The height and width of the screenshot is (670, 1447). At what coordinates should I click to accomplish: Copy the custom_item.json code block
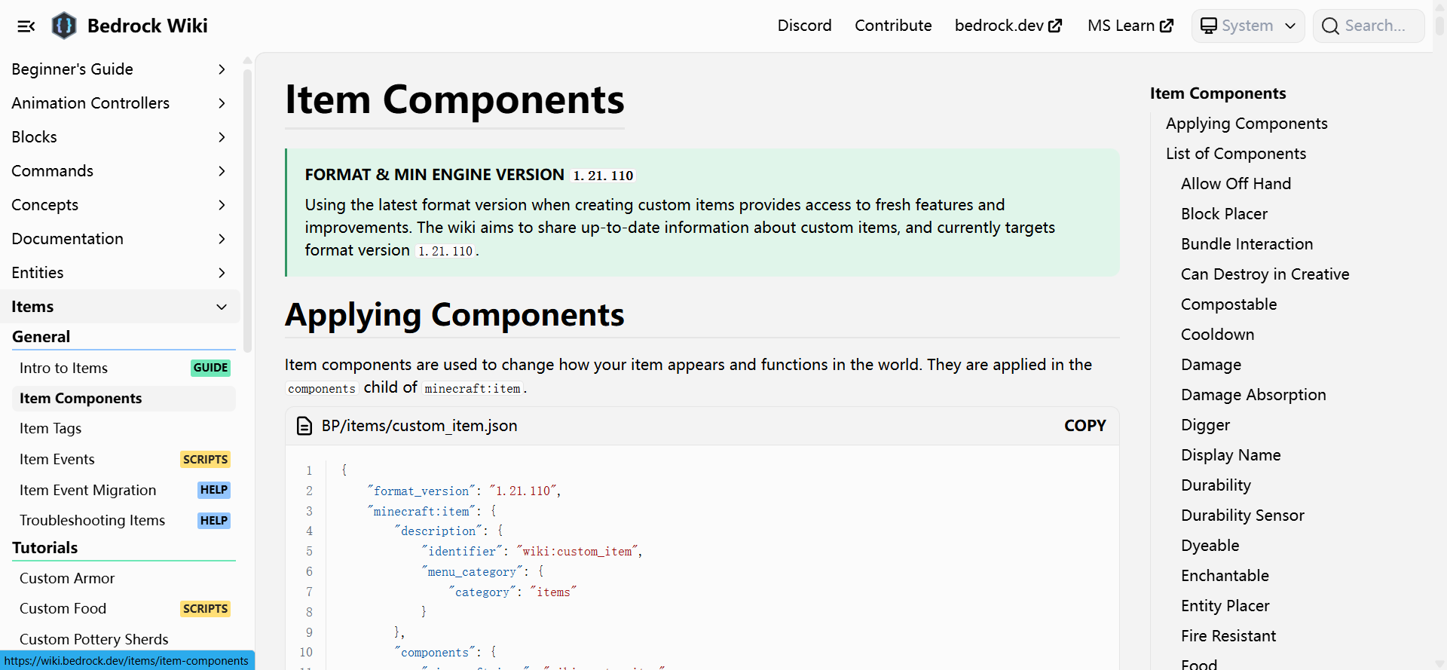1084,426
